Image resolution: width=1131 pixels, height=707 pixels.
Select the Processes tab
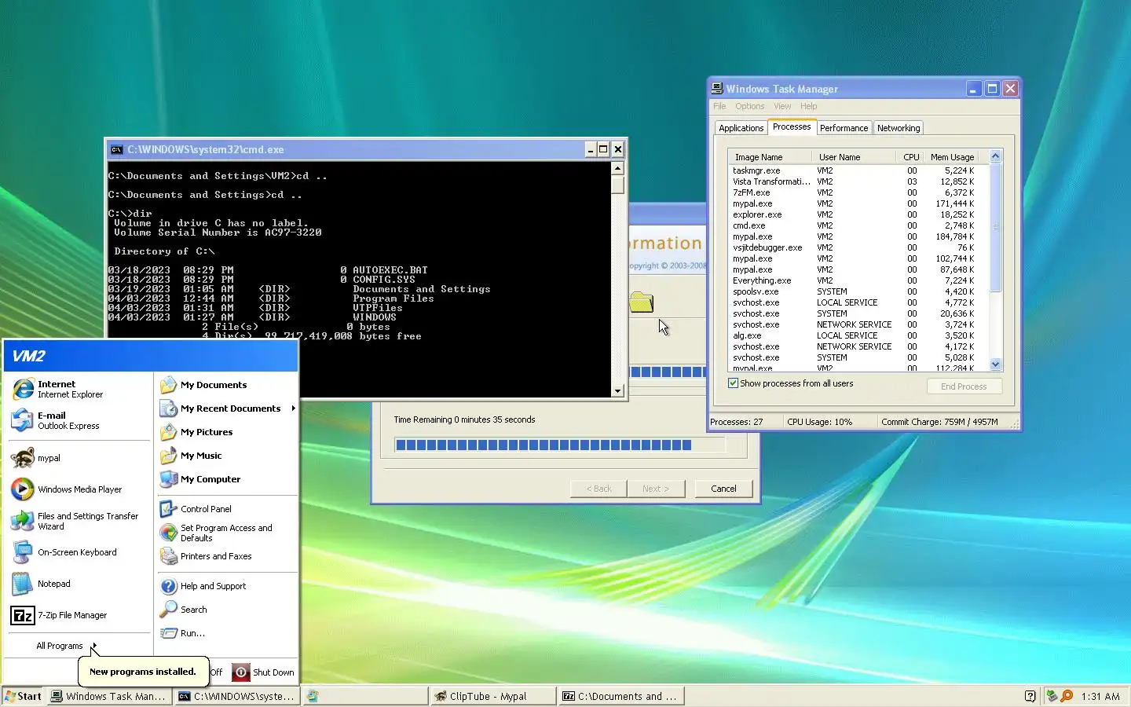(792, 126)
